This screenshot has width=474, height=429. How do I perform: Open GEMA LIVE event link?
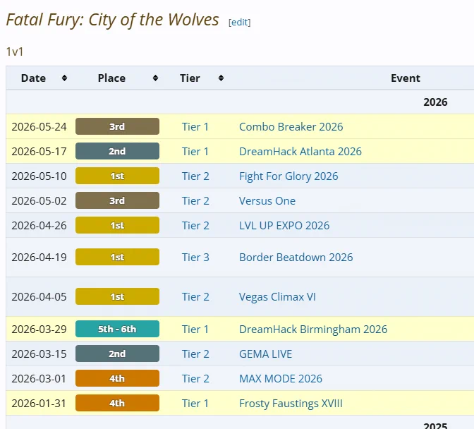[x=265, y=354]
